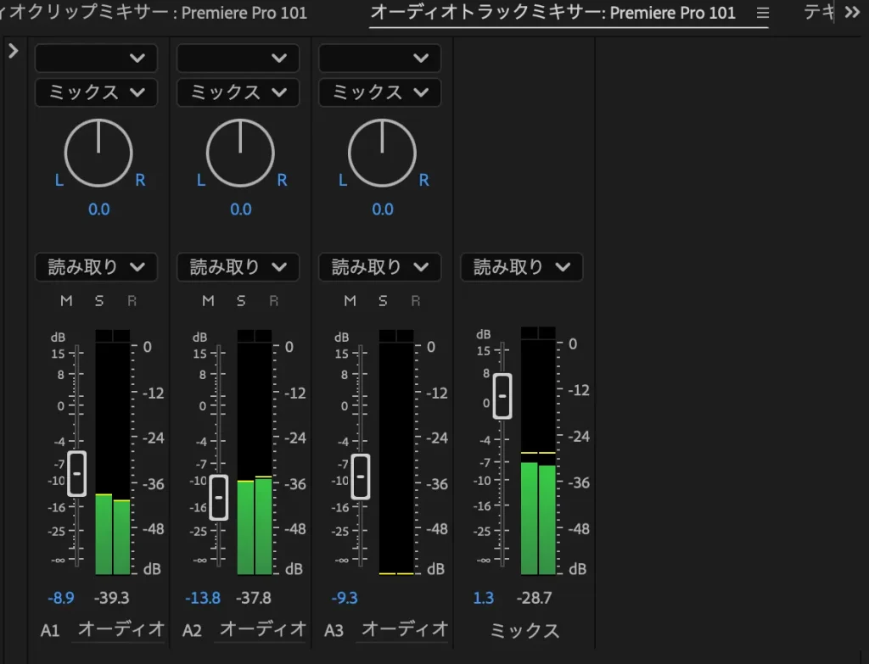This screenshot has width=869, height=664.
Task: Open the ミックス output dropdown on track A2
Action: tap(238, 92)
